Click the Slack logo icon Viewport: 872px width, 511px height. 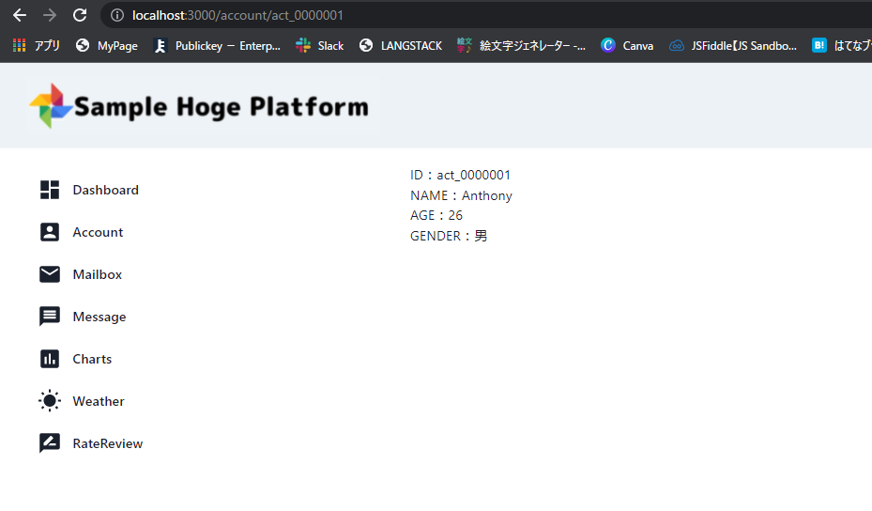coord(303,46)
